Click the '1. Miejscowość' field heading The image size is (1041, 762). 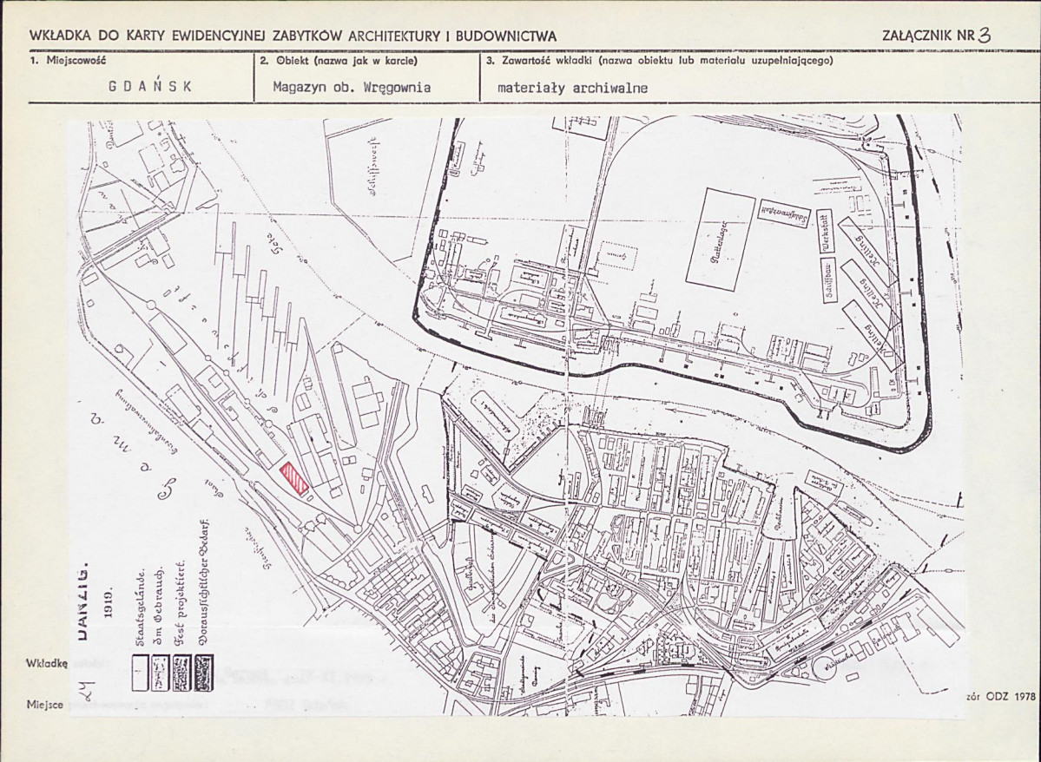68,62
